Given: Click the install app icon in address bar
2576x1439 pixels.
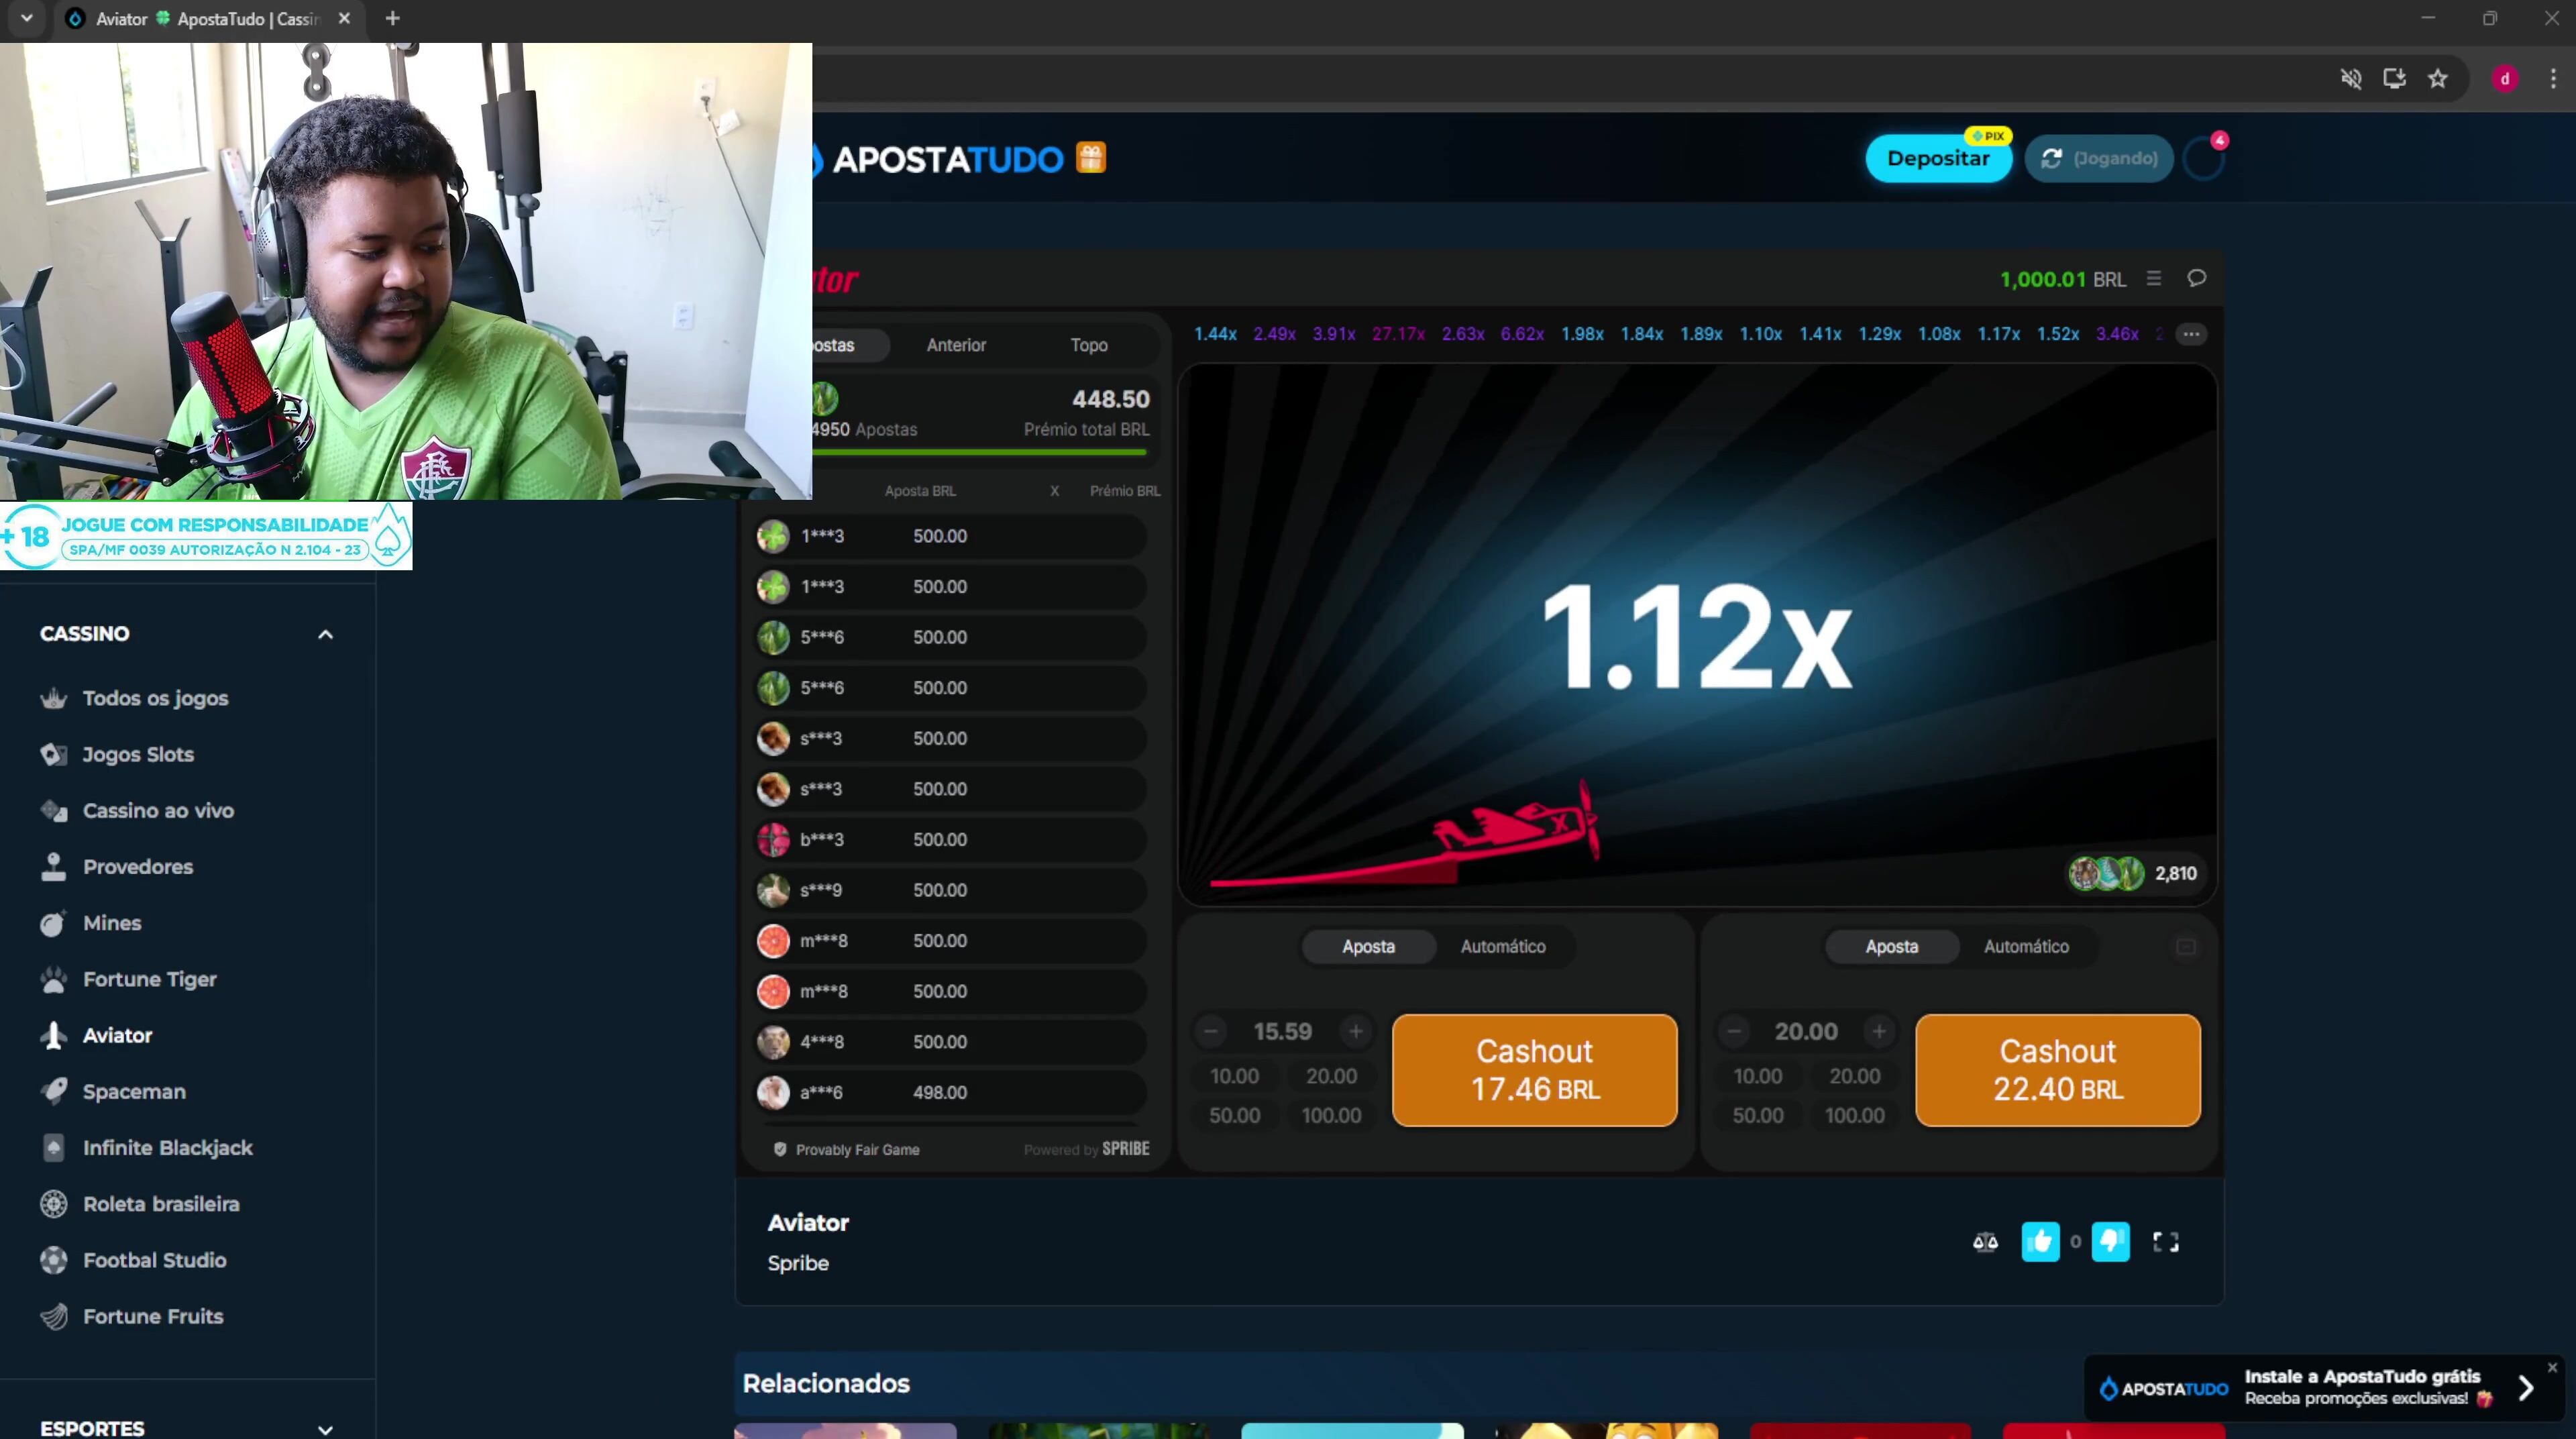Looking at the screenshot, I should click(x=2394, y=78).
